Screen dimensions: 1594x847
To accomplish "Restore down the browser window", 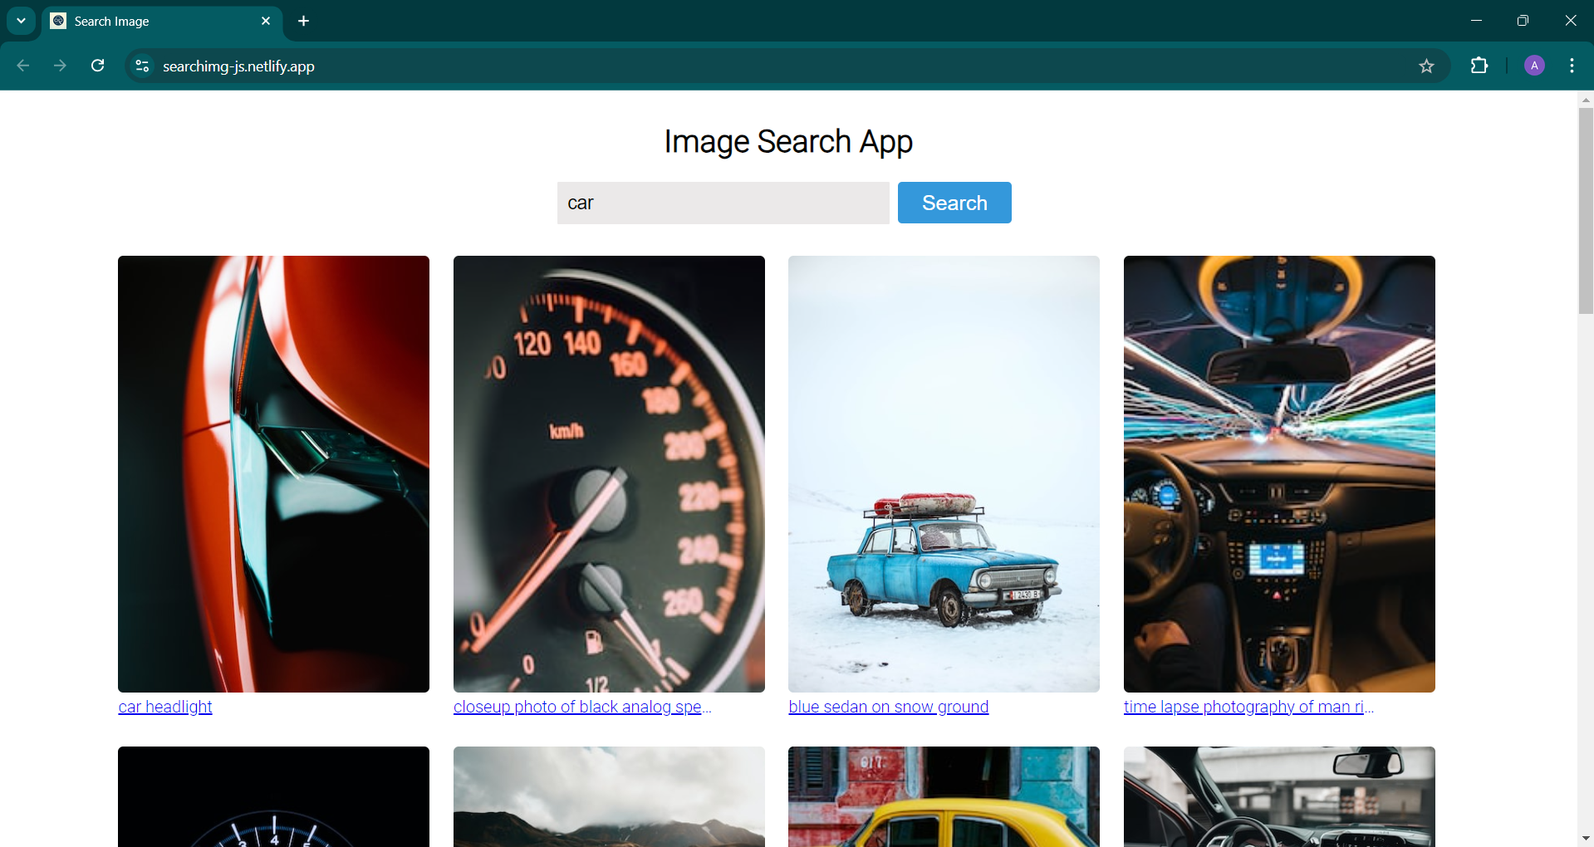I will tap(1523, 21).
